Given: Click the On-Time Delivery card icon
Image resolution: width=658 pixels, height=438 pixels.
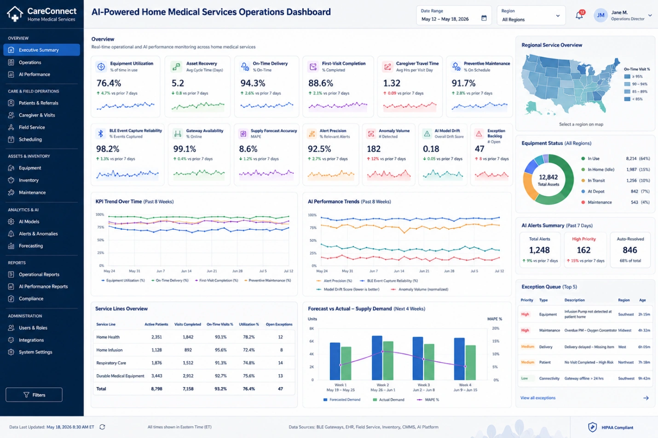Looking at the screenshot, I should (x=245, y=67).
